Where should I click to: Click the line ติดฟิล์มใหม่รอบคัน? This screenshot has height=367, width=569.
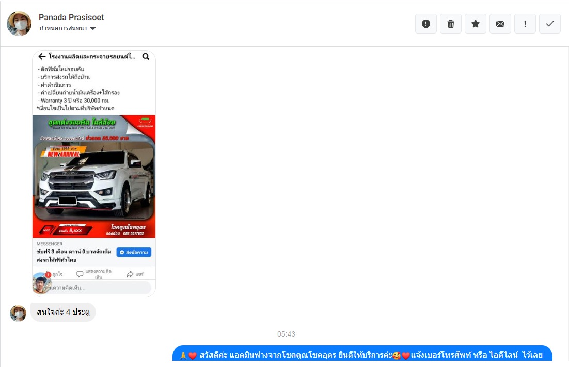point(61,69)
